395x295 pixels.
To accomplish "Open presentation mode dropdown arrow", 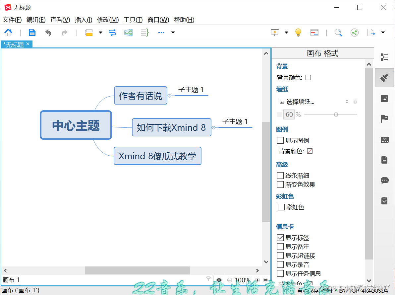I will [x=286, y=32].
